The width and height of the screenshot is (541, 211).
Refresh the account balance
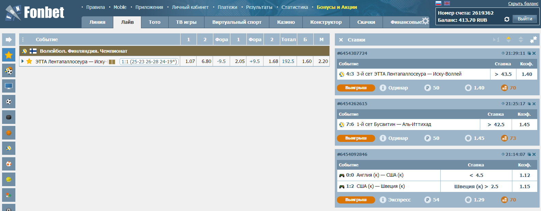click(x=507, y=19)
